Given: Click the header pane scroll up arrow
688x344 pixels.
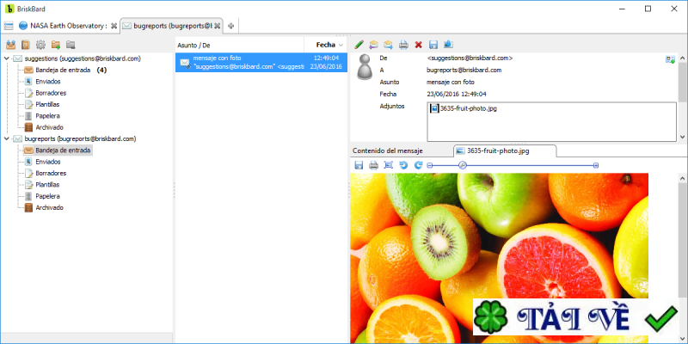Looking at the screenshot, I should pos(682,58).
